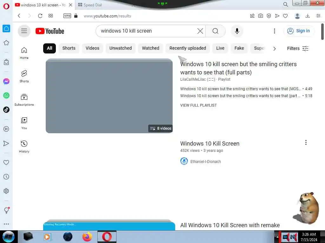Viewport: 325px width, 243px height.
Task: Open the browser profile icon
Action: coord(297,16)
